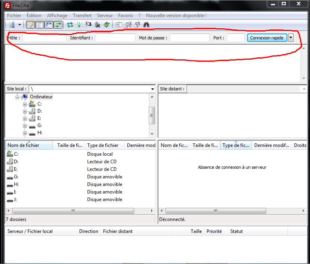Expand the H: drive tree node

(25, 133)
